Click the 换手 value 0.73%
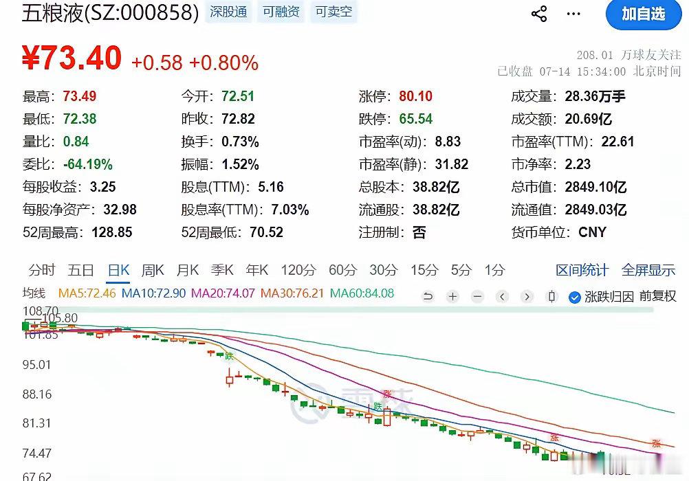The width and height of the screenshot is (689, 481). pos(241,142)
